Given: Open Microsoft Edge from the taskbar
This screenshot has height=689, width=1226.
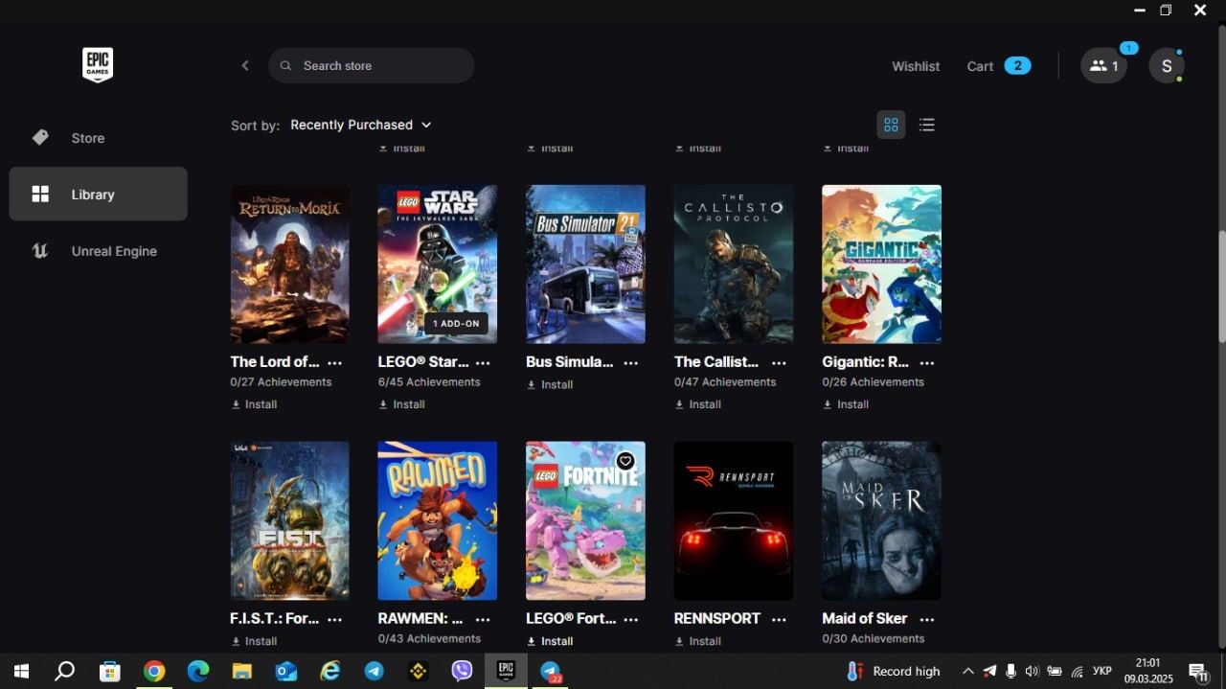Looking at the screenshot, I should (197, 671).
